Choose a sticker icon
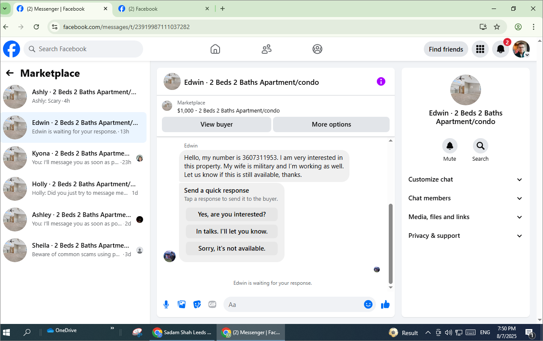 [x=197, y=304]
